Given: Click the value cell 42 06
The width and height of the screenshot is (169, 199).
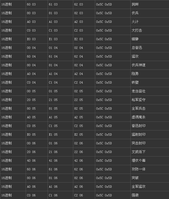Looking at the screenshot, I should pyautogui.click(x=84, y=161).
